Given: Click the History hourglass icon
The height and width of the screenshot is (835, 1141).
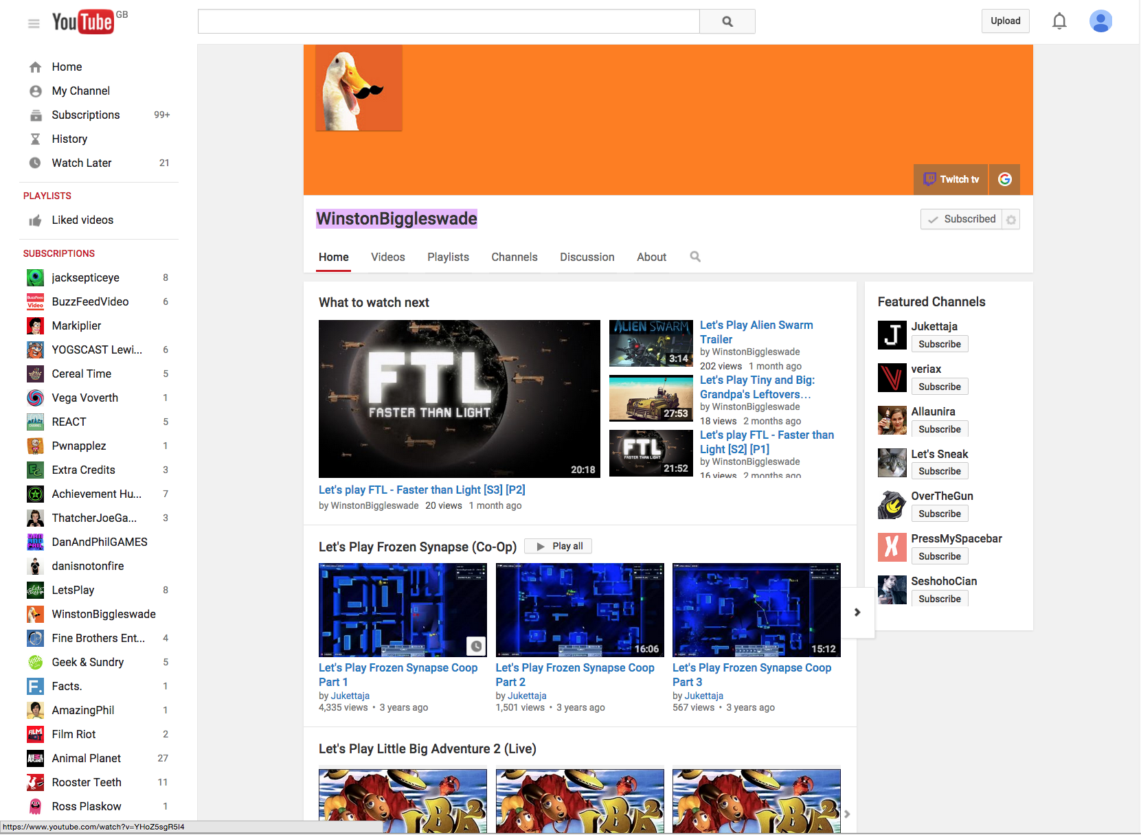Looking at the screenshot, I should [x=36, y=139].
